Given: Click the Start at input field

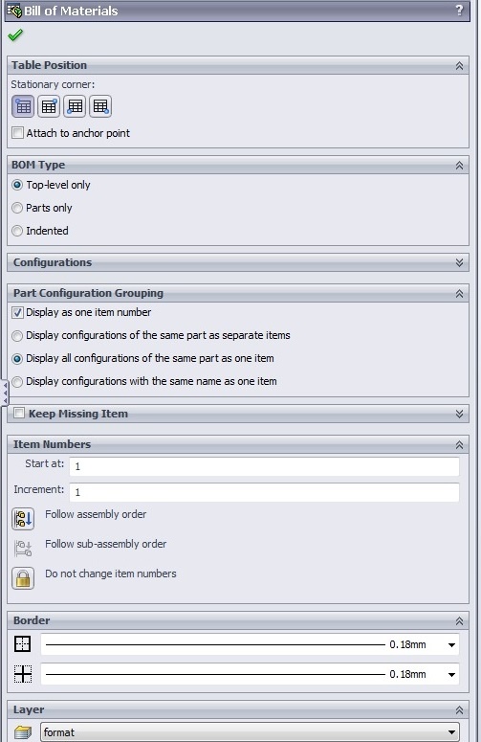Looking at the screenshot, I should (x=264, y=466).
